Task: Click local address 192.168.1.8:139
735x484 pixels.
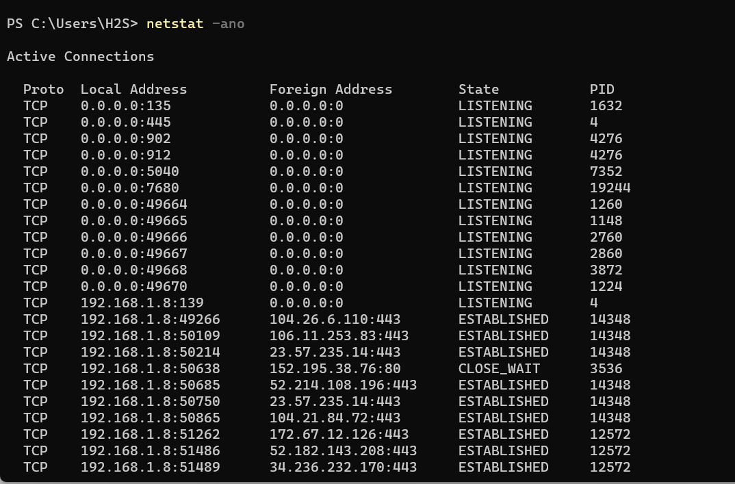Action: (142, 303)
